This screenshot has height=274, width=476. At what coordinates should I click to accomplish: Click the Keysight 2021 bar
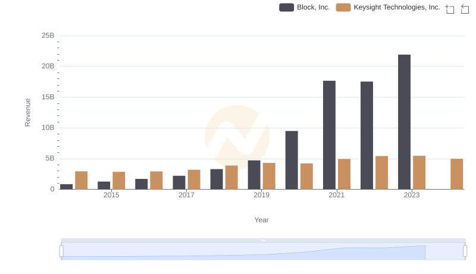(345, 174)
